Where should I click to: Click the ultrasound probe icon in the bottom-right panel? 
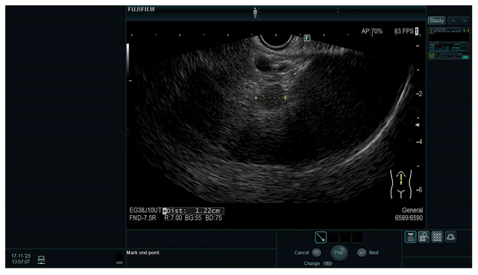(x=411, y=236)
